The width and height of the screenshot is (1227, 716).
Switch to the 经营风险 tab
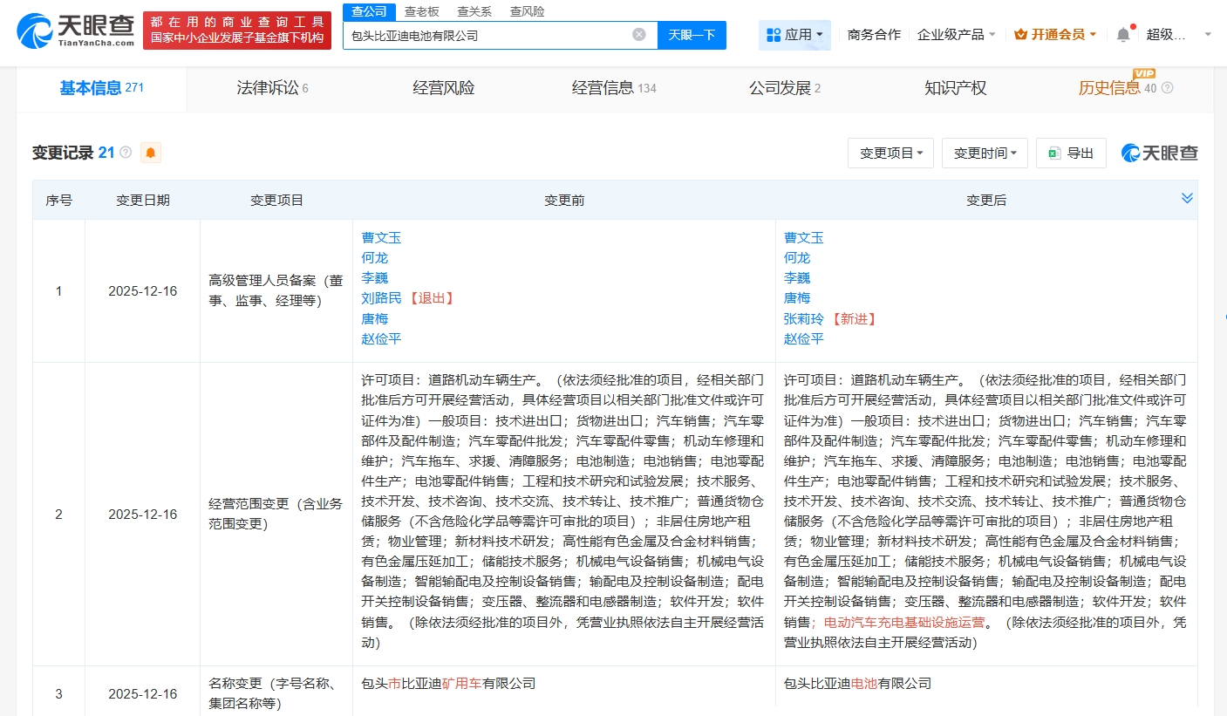point(444,88)
